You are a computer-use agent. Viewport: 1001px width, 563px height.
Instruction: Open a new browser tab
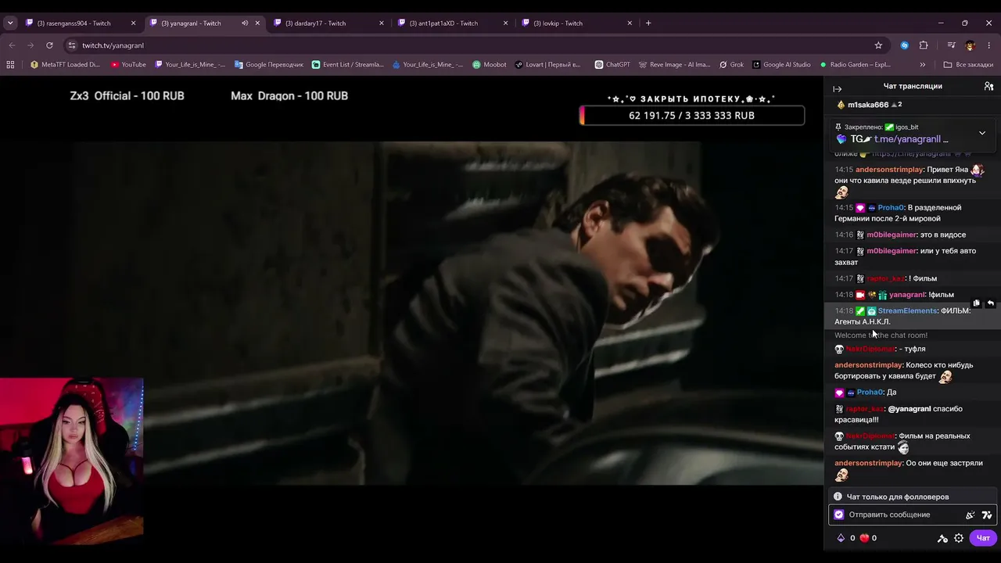click(x=648, y=23)
